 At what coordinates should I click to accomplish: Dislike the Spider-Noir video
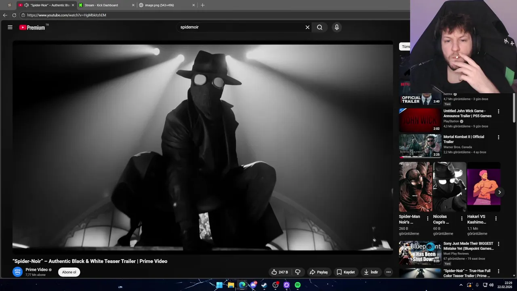pyautogui.click(x=298, y=272)
